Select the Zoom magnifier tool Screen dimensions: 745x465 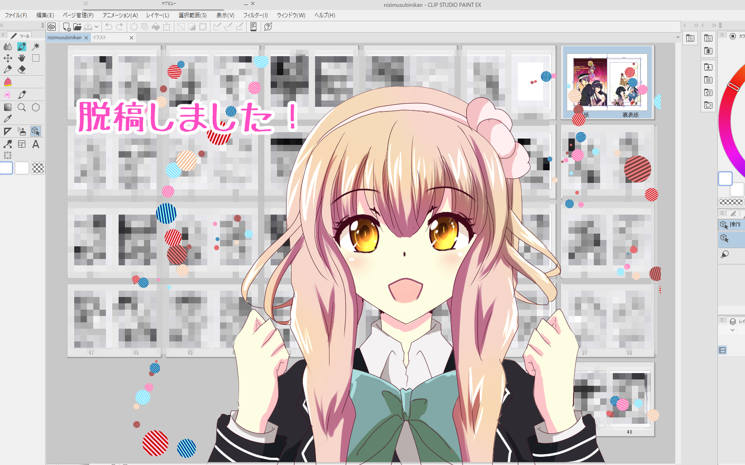[x=22, y=107]
